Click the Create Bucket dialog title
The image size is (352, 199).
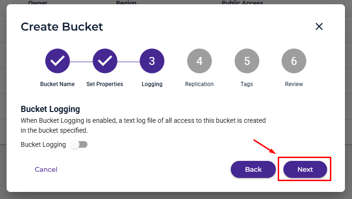62,27
